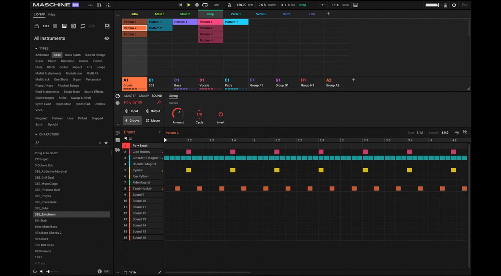Click the user content icon in the Library toolbar
This screenshot has height=276, width=501.
tap(107, 26)
